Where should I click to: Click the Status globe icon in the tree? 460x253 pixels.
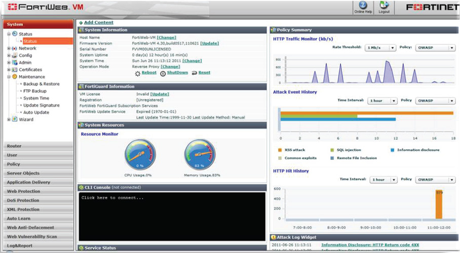[15, 34]
